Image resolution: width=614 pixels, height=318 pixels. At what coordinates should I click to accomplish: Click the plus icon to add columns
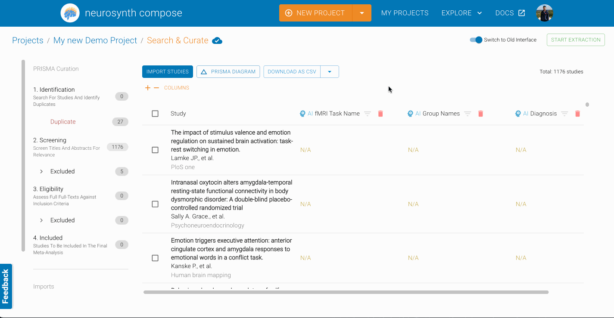tap(148, 88)
